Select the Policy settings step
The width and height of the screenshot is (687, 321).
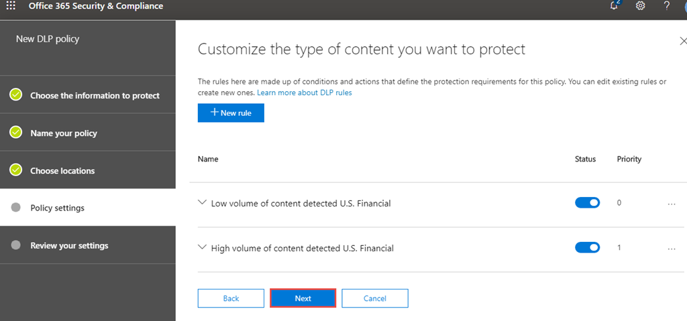point(57,208)
